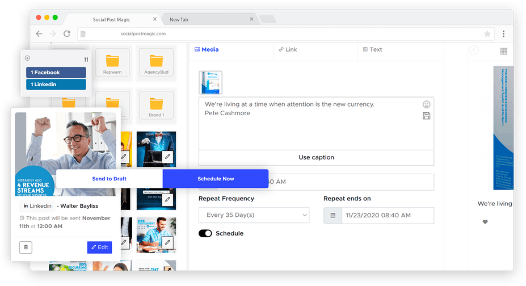Click Send to Draft

tap(110, 179)
